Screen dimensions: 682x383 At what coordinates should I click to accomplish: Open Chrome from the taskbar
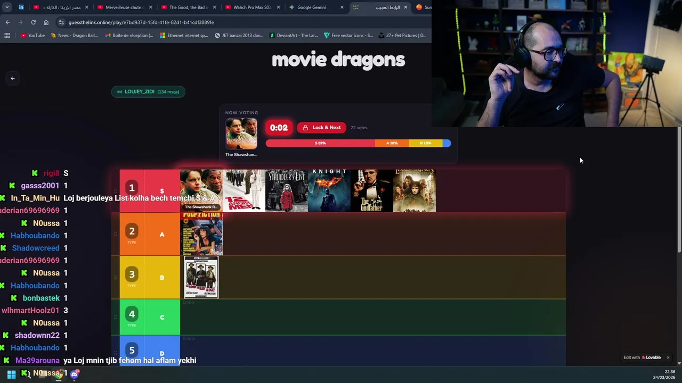pyautogui.click(x=59, y=374)
